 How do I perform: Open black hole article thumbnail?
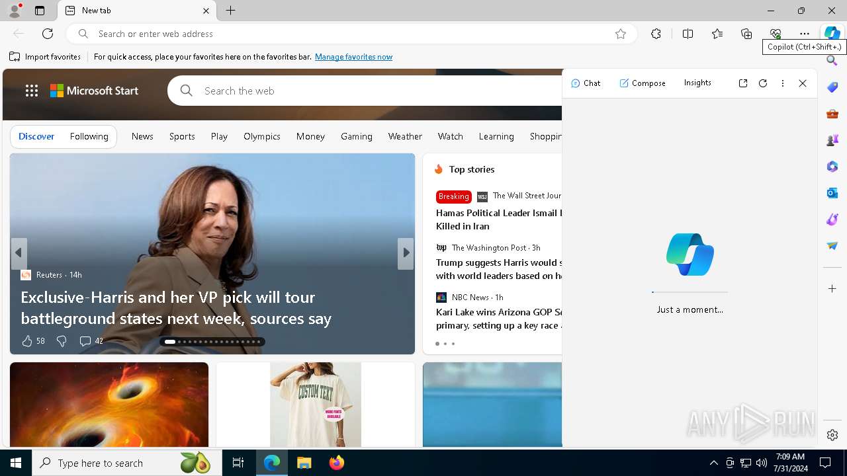point(109,405)
